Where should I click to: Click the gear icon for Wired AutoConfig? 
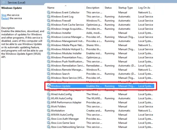click(x=48, y=94)
